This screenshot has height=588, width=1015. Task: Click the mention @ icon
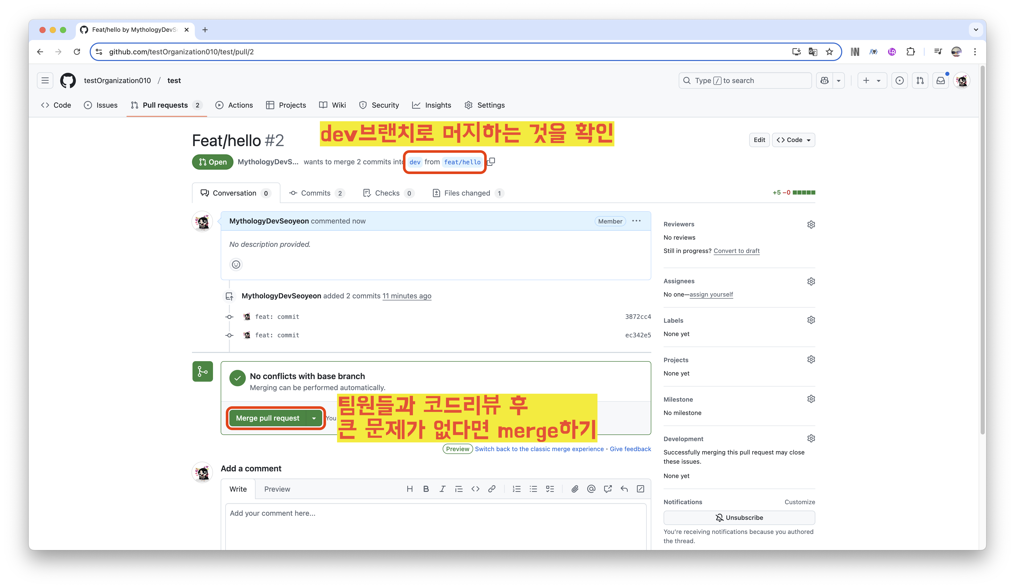tap(591, 489)
